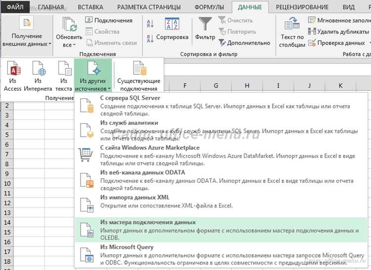371x270 pixels.
Task: Select column I header
Action: (278, 86)
